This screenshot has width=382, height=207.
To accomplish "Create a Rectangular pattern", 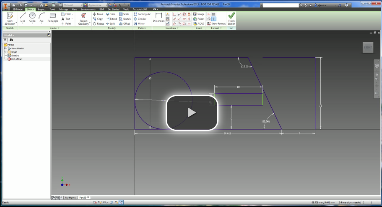I will [142, 14].
